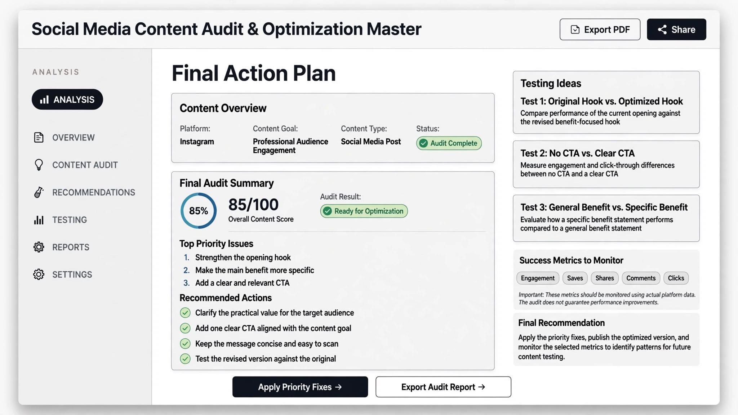
Task: Toggle the check beside Test the revised version
Action: [x=185, y=359]
